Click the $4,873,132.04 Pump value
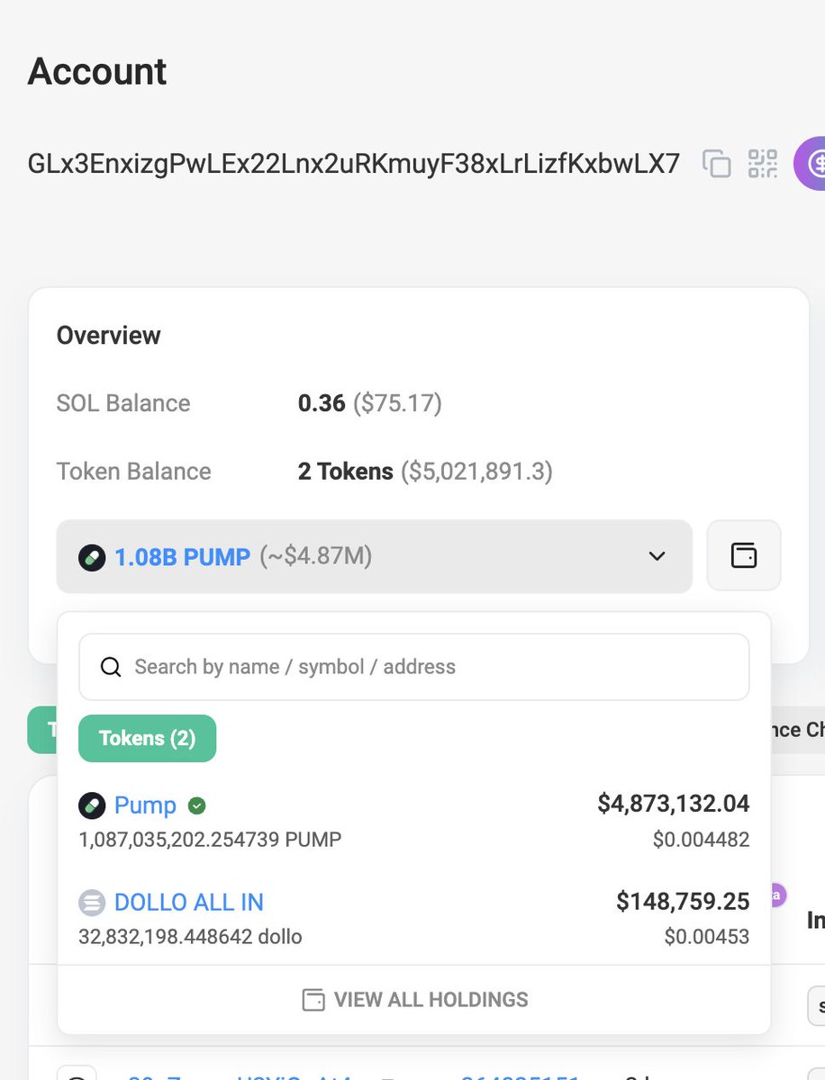The width and height of the screenshot is (825, 1080). click(x=674, y=804)
